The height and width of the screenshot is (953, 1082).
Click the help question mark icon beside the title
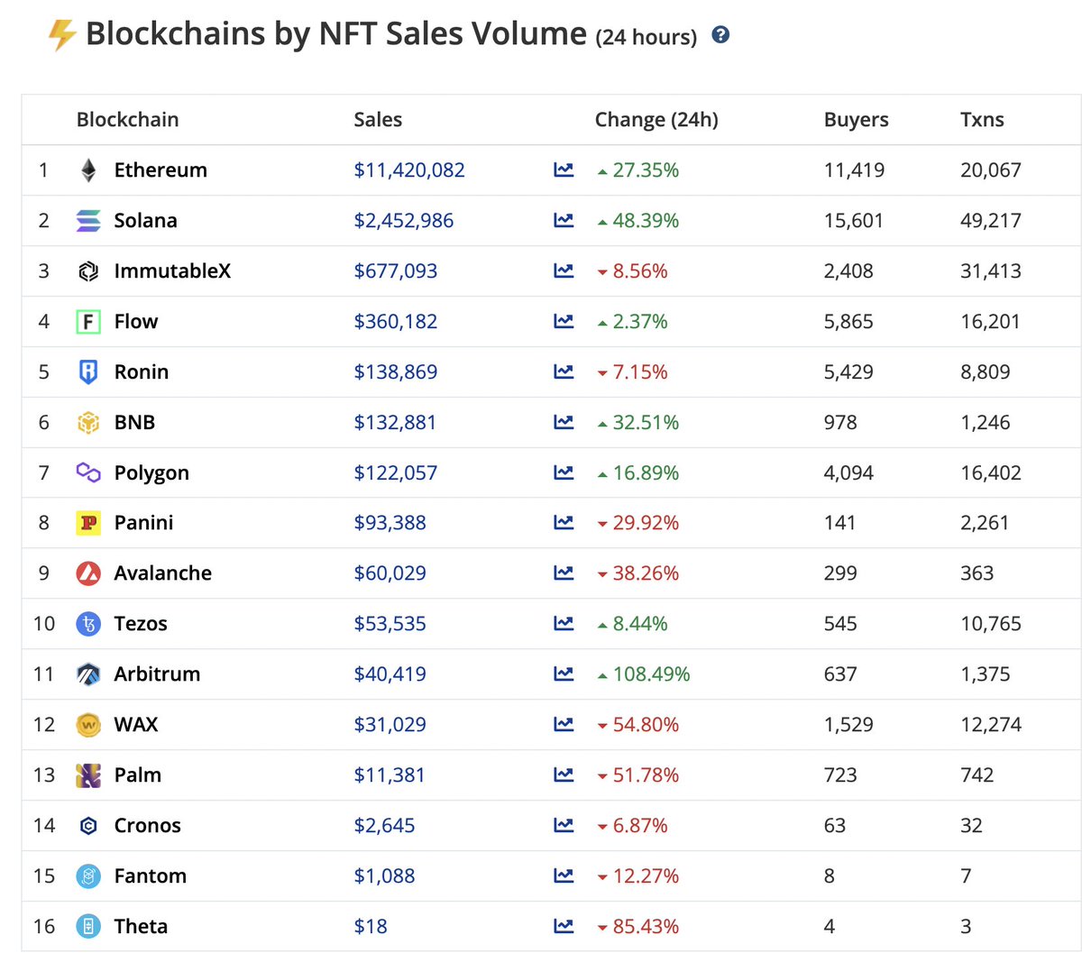720,35
